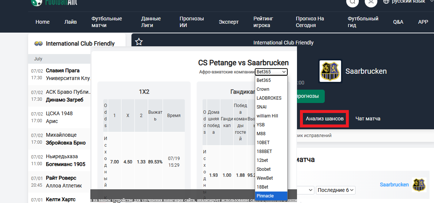Switch to the Чат матча tab

tap(368, 119)
